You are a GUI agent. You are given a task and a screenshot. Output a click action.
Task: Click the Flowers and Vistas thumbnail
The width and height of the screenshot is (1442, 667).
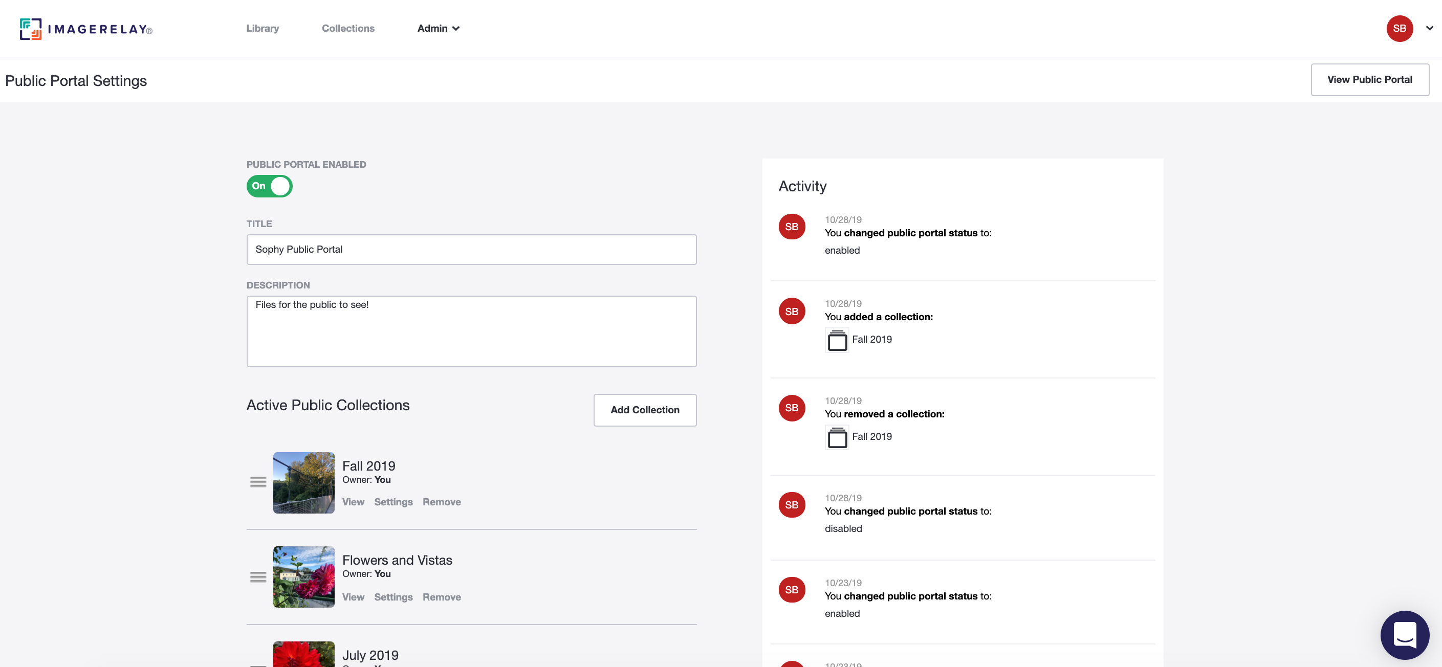point(303,577)
